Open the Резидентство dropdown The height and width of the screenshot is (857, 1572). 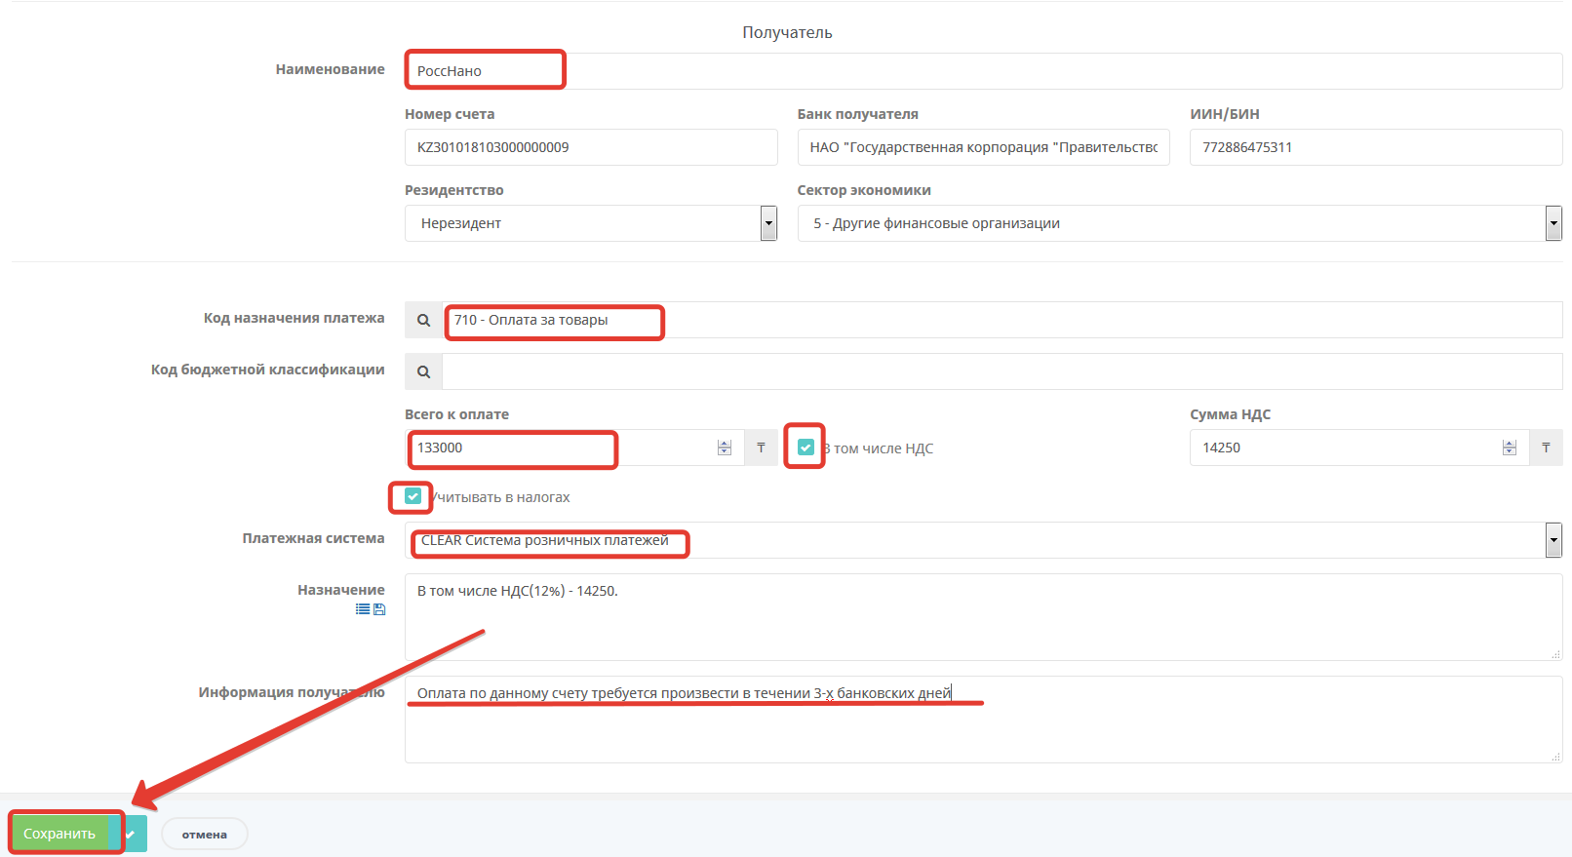[591, 223]
